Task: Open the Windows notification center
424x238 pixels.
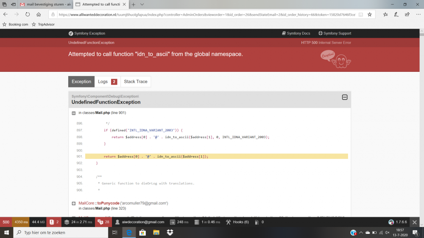Action: [x=416, y=233]
